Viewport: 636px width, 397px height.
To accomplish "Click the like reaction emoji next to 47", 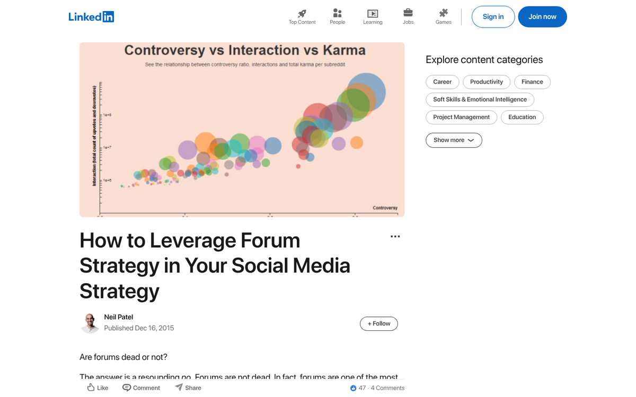I will coord(354,387).
